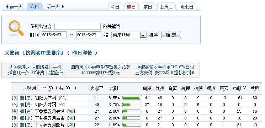
Task: Click the 111 贡献IP value
Action: 97,98
